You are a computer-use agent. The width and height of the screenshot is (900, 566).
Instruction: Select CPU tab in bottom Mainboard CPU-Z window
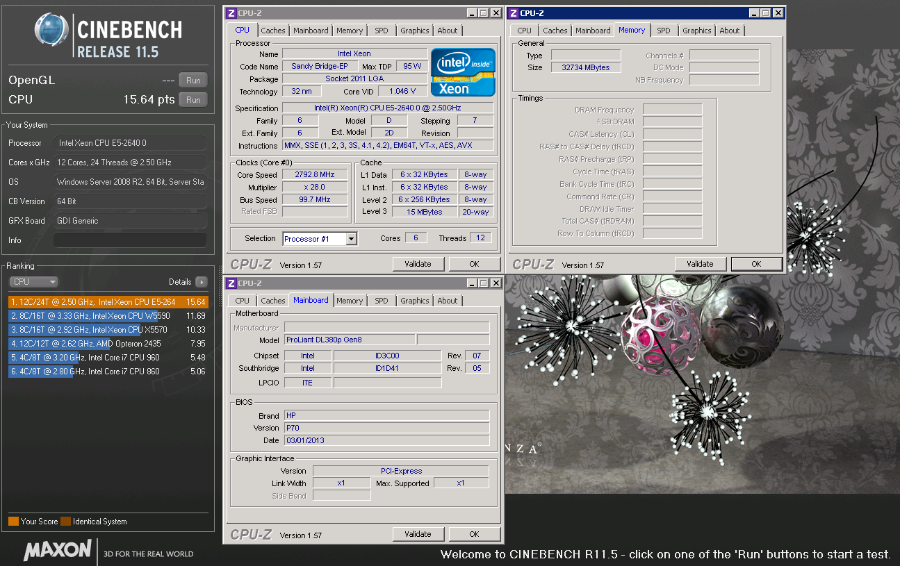pos(243,301)
